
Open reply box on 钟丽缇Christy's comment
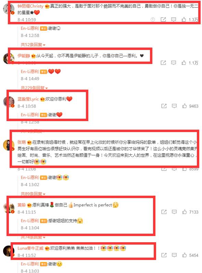[x=174, y=19]
